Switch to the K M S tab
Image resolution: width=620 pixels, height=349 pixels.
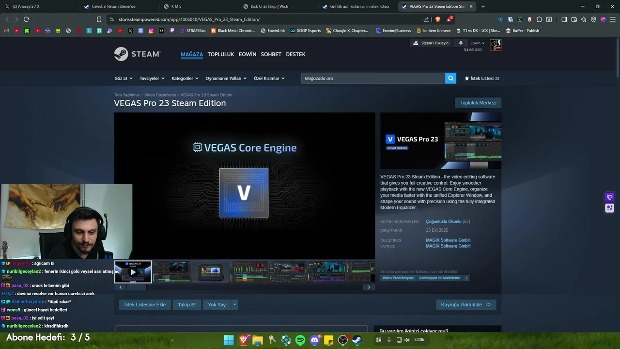[197, 6]
